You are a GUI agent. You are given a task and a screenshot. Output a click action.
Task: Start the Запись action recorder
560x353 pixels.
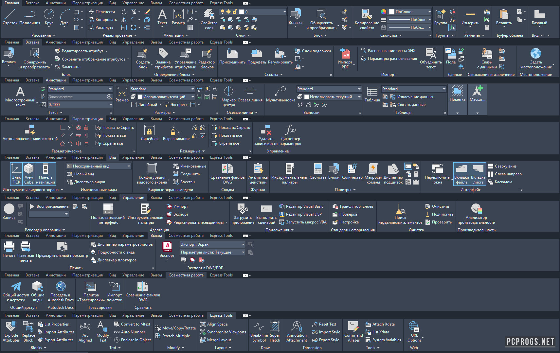[x=9, y=211]
